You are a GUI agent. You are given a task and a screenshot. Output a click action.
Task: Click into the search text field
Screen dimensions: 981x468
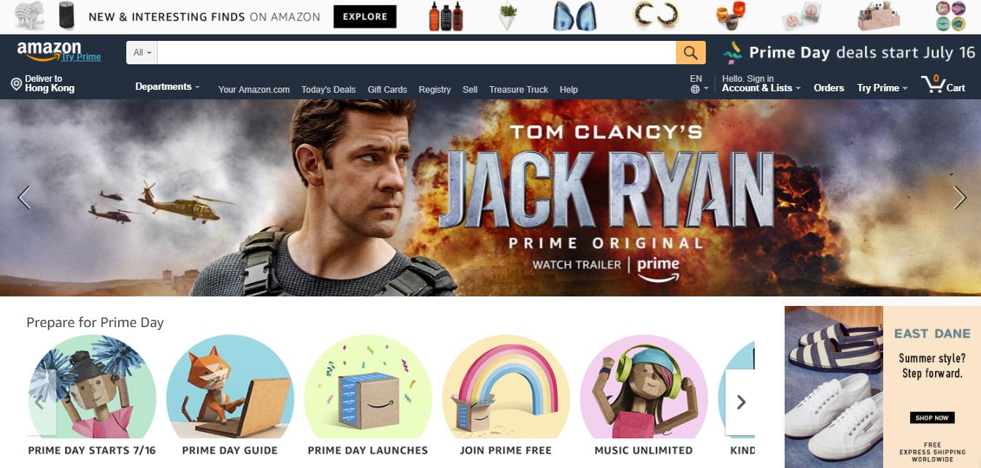click(417, 53)
